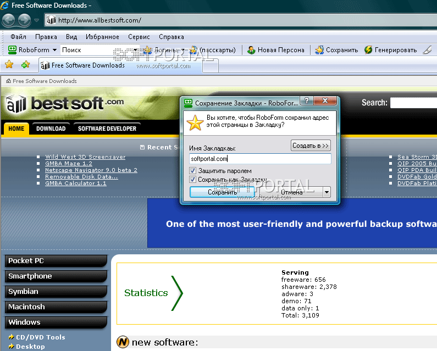Click the Internet Explorer title bar icon
Viewport: 437px width, 351px height.
5,5
